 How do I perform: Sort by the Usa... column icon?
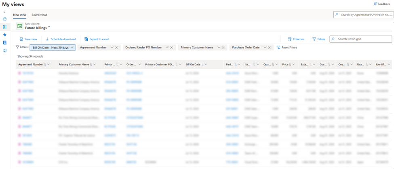(367, 64)
